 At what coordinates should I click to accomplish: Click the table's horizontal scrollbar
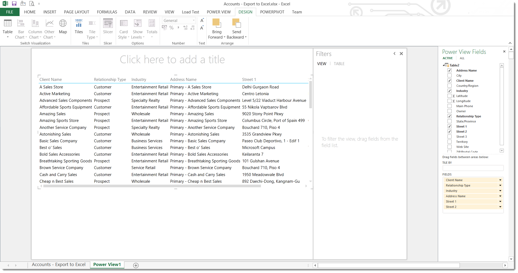point(152,186)
